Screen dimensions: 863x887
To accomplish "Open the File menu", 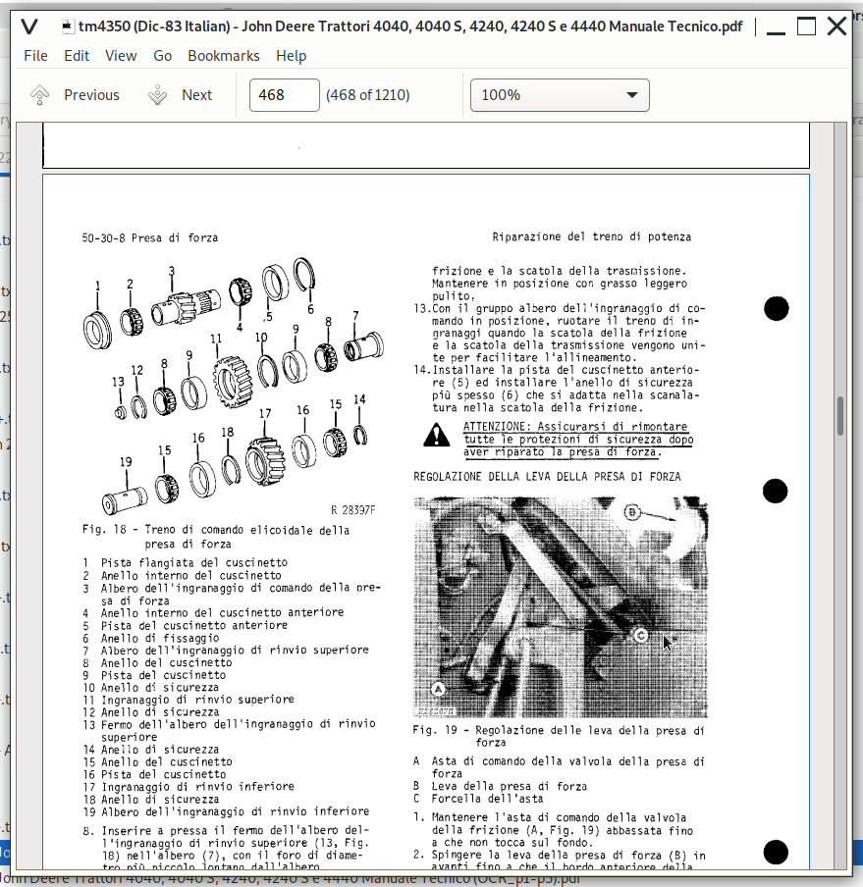I will point(35,56).
